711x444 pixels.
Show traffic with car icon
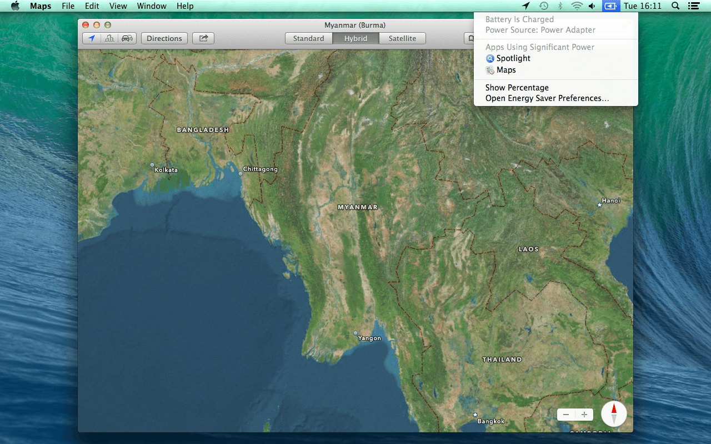(127, 38)
